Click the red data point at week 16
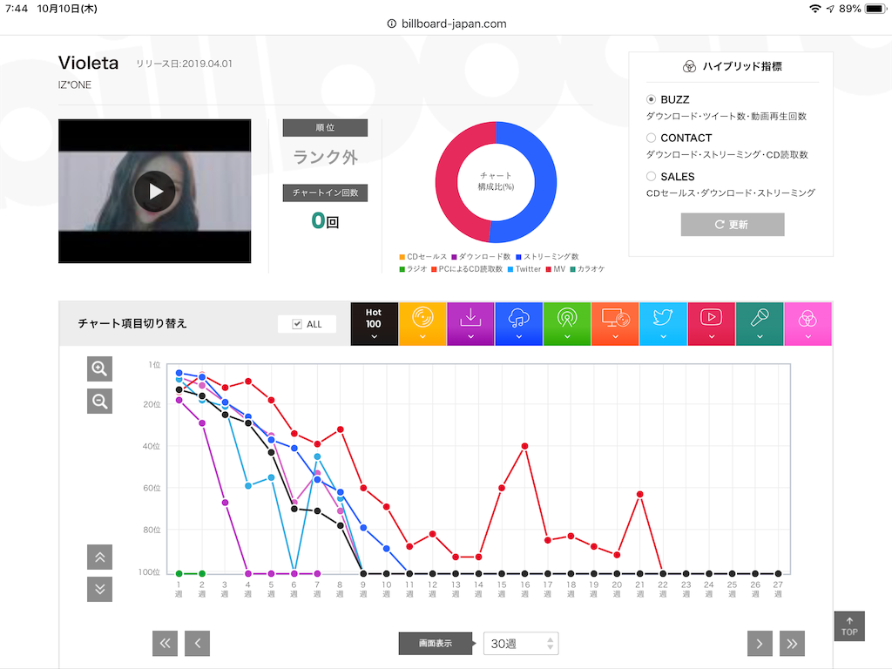 pos(524,446)
